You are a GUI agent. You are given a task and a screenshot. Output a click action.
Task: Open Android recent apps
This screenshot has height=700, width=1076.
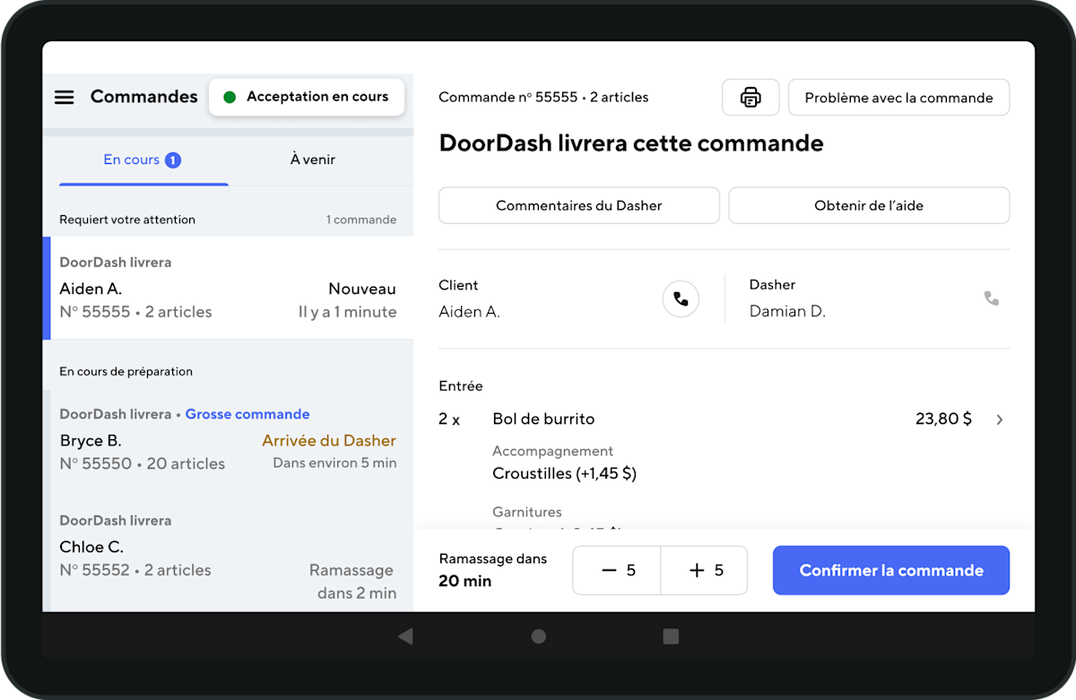coord(671,636)
